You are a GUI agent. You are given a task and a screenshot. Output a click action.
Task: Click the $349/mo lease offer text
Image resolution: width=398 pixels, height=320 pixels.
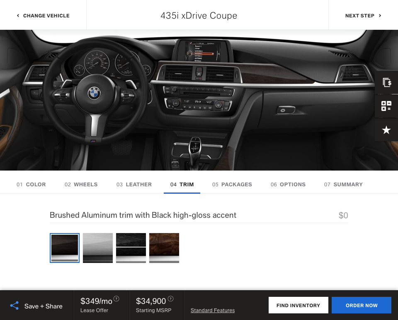click(96, 301)
